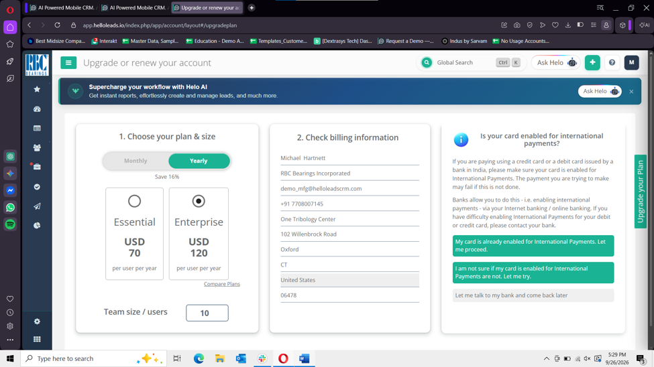Open the M user profile avatar
Screen dimensions: 654x367
click(x=631, y=62)
